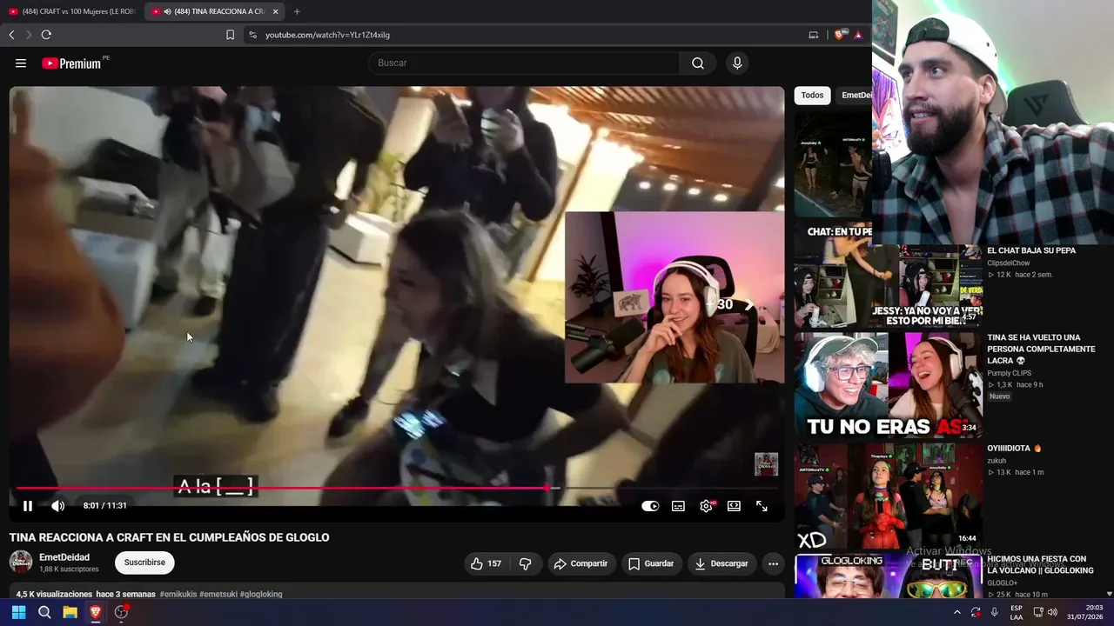Click inside the Buscar search field
The width and height of the screenshot is (1114, 626).
pos(524,63)
